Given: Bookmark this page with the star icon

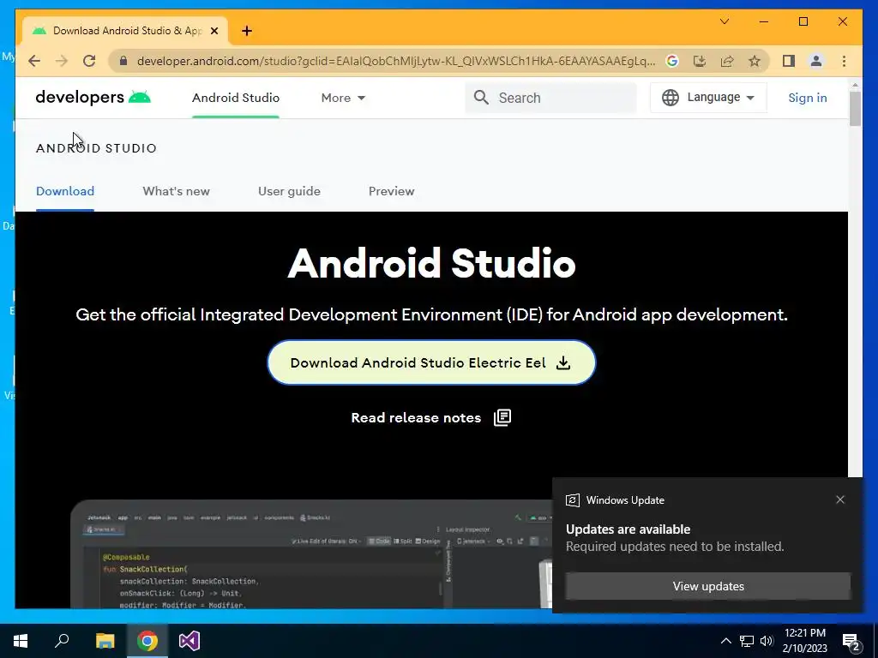Looking at the screenshot, I should click(x=755, y=61).
